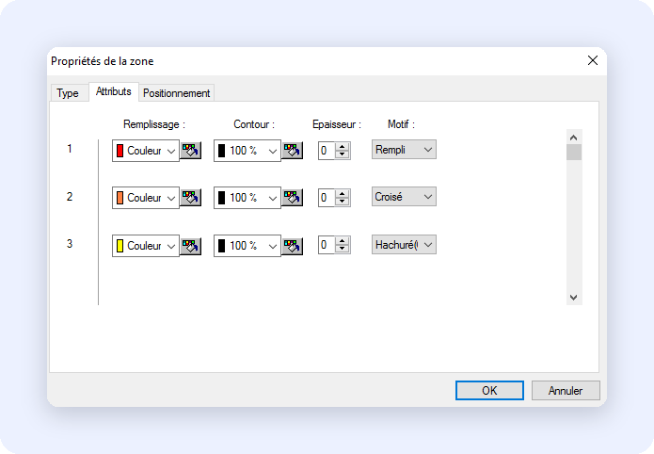Click the Epaisseur input field in row 3
Viewport: 654px width, 454px height.
pyautogui.click(x=327, y=245)
